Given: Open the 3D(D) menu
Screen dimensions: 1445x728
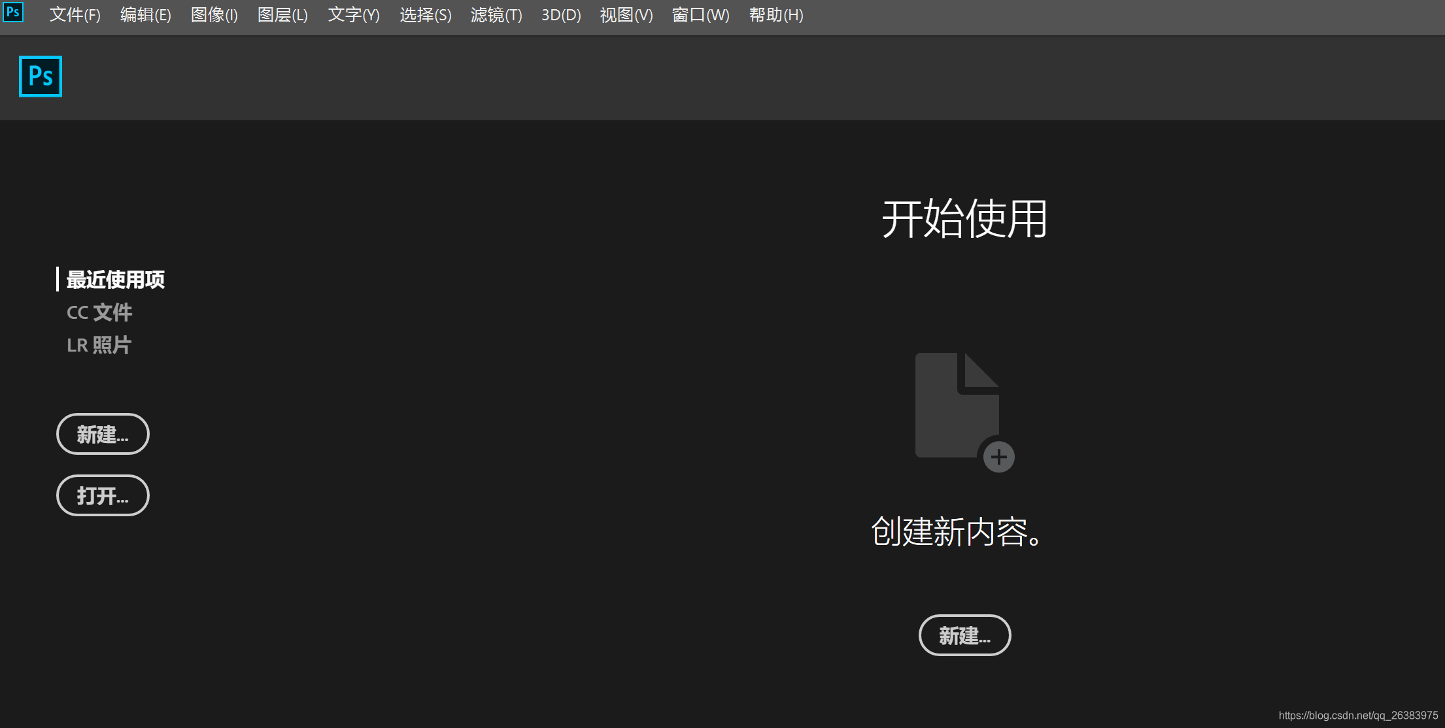Looking at the screenshot, I should click(x=560, y=14).
